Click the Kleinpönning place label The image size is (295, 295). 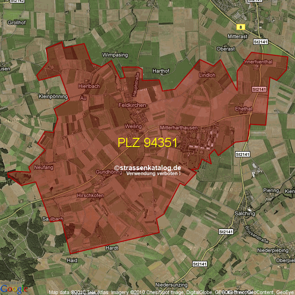click(x=53, y=97)
